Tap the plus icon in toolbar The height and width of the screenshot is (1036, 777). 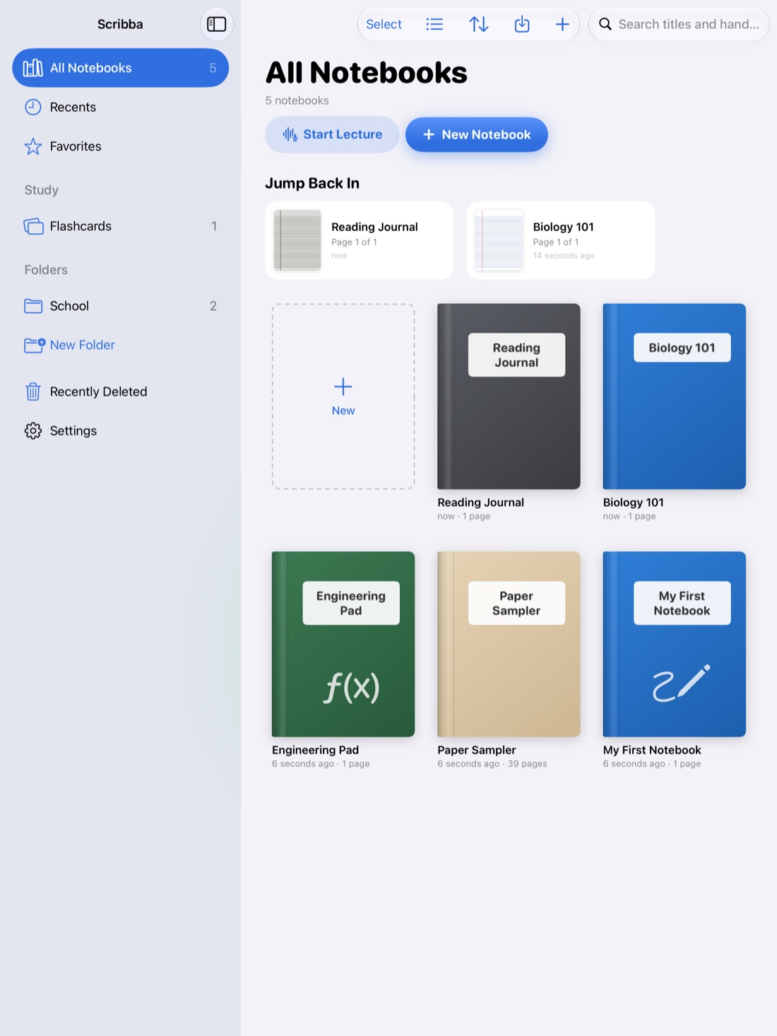pos(562,24)
